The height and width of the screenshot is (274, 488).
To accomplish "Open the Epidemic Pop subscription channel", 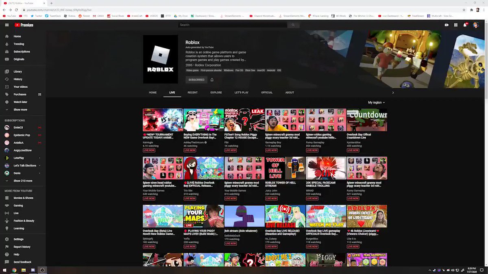I will pos(23,135).
